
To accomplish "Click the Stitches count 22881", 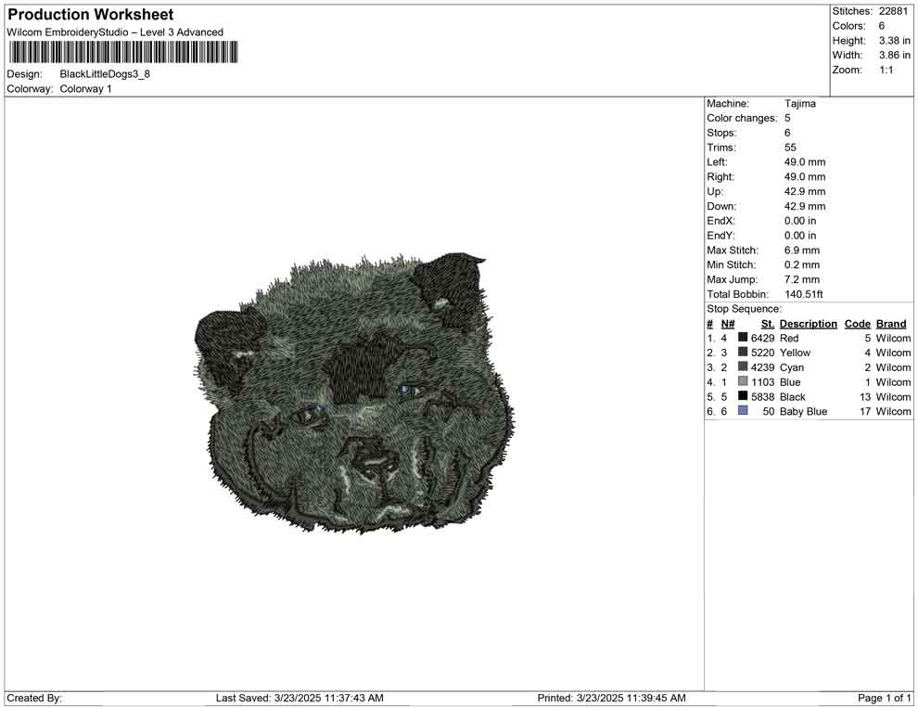I will 893,11.
